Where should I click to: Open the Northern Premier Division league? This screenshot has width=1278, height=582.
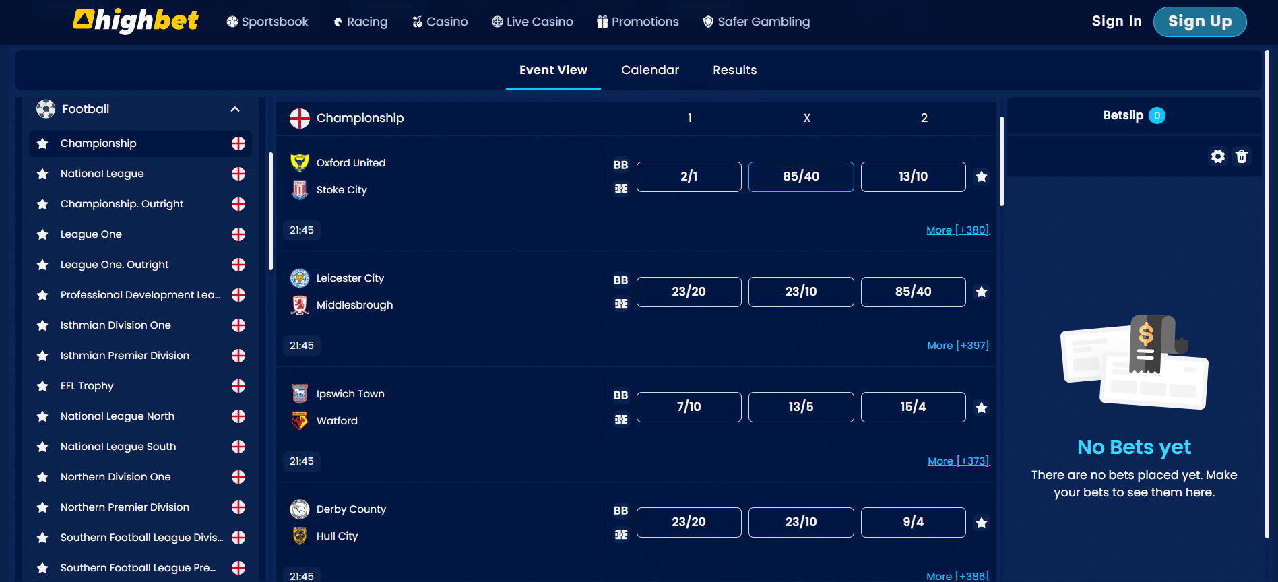(x=140, y=507)
